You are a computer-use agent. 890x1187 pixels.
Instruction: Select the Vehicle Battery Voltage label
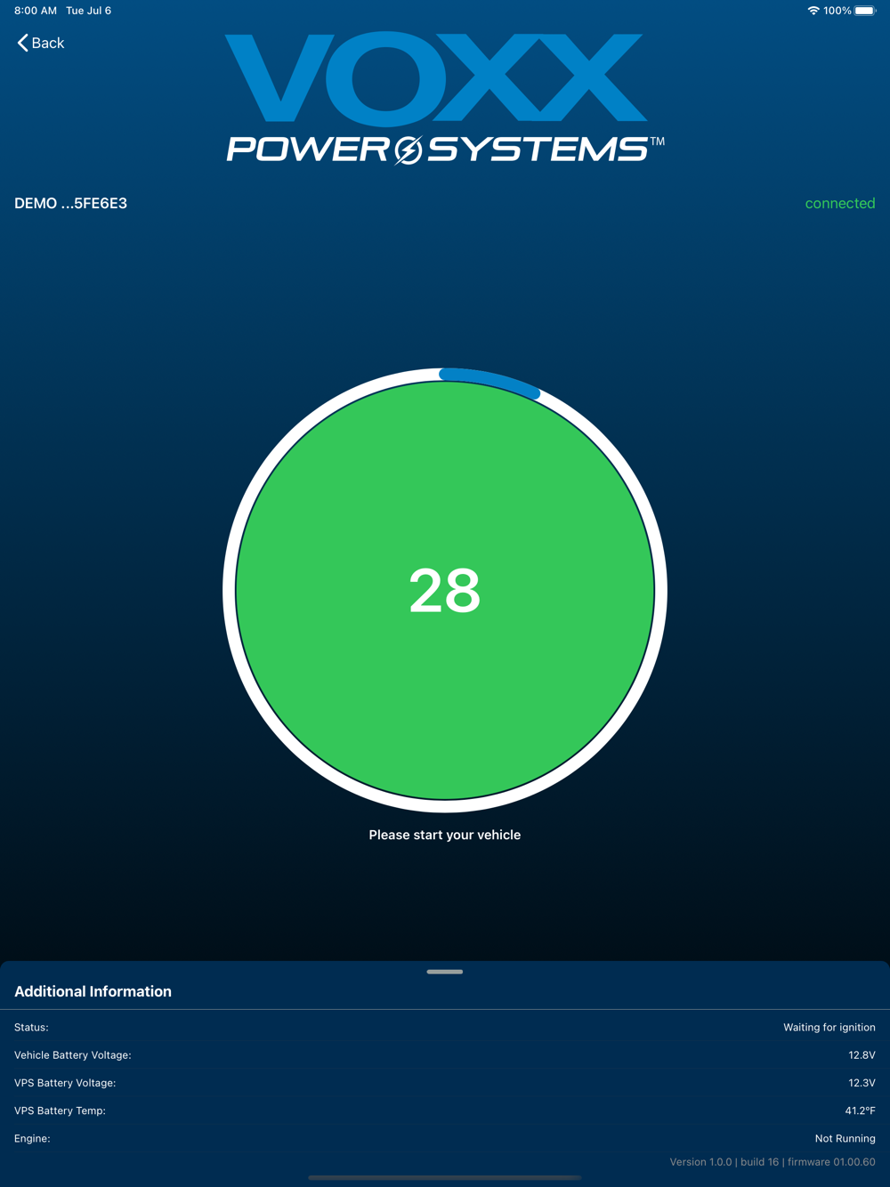pyautogui.click(x=73, y=1055)
